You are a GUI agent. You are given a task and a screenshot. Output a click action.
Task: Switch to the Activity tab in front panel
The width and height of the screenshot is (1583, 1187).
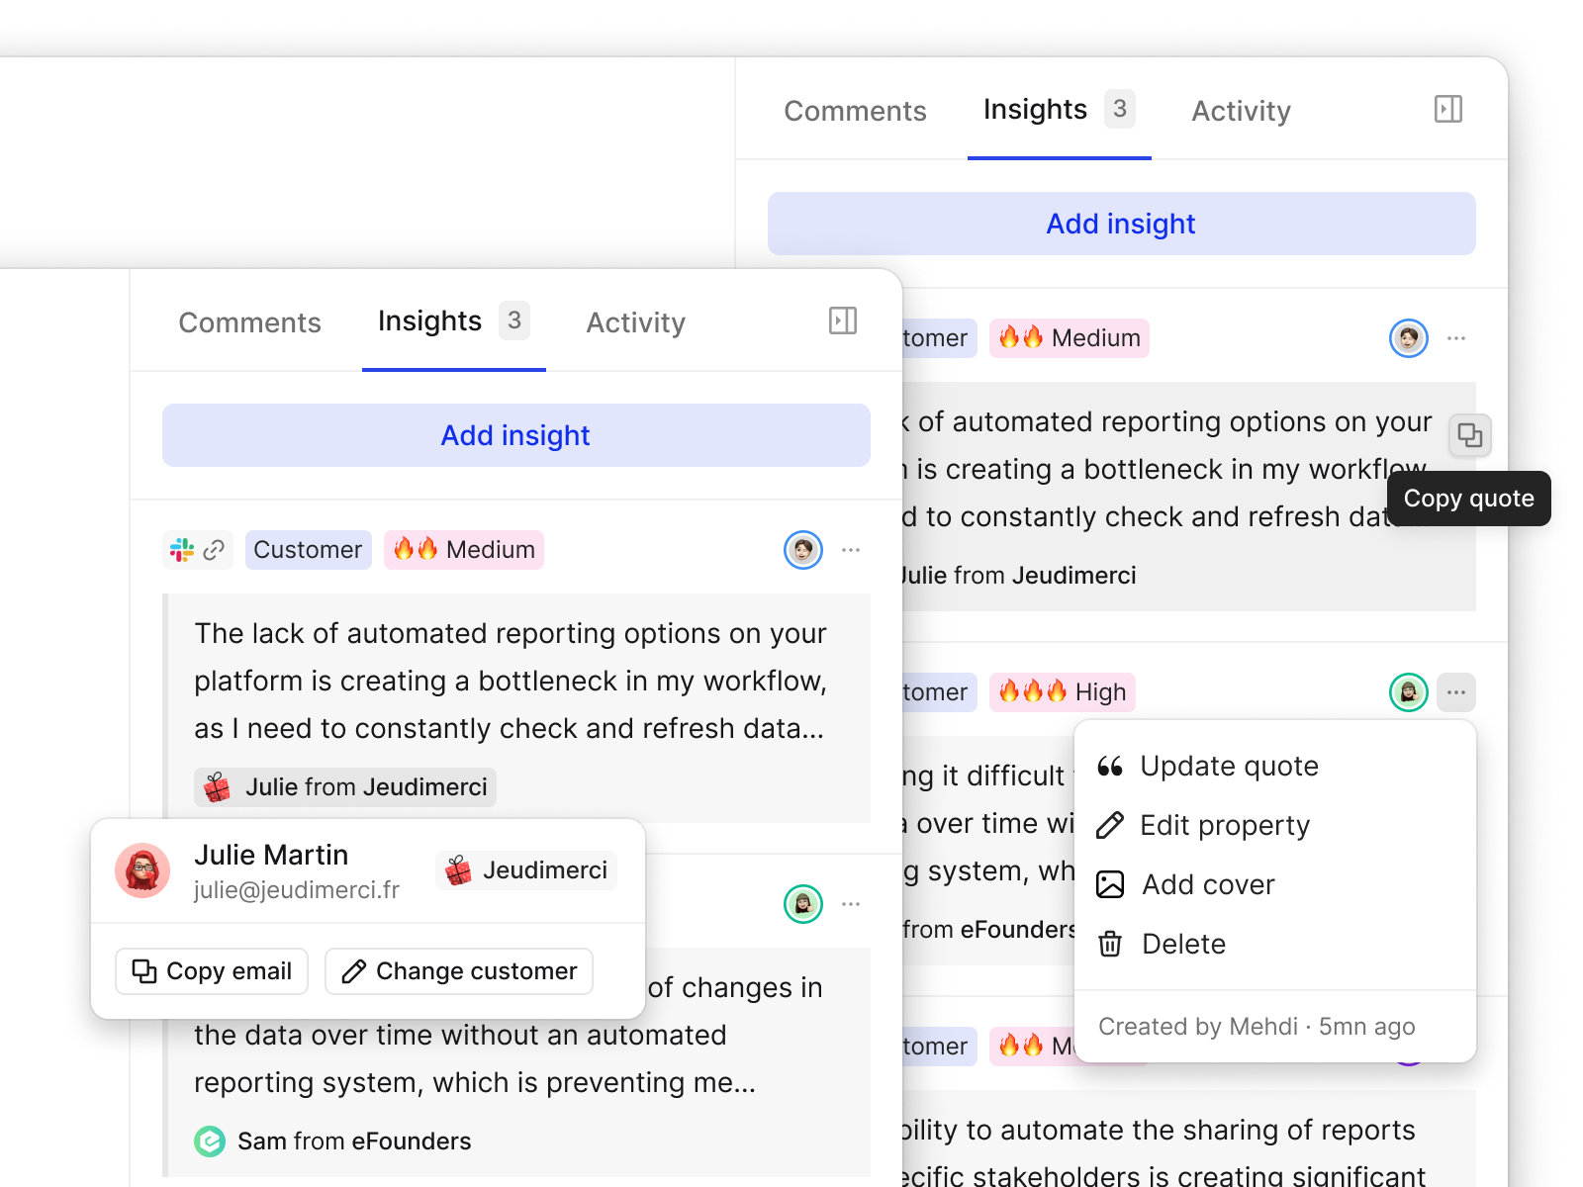635,322
